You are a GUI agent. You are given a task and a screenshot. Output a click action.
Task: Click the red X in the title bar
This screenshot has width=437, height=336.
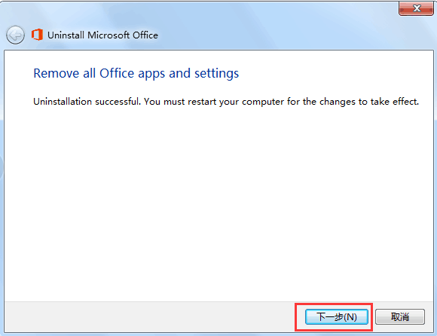coord(416,8)
